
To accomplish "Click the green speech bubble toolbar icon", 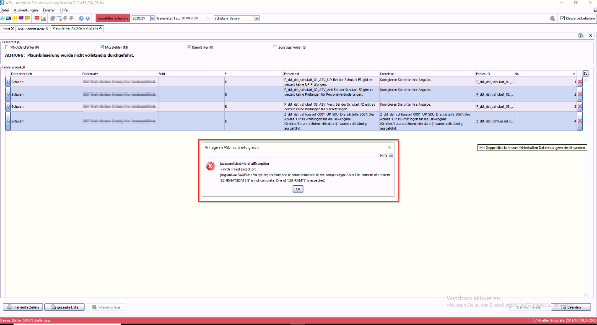I will click(27, 18).
